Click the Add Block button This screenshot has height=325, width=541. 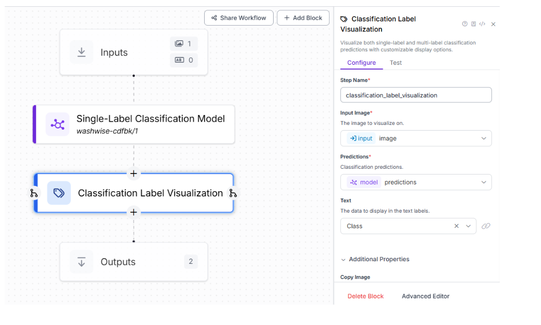[x=303, y=18]
